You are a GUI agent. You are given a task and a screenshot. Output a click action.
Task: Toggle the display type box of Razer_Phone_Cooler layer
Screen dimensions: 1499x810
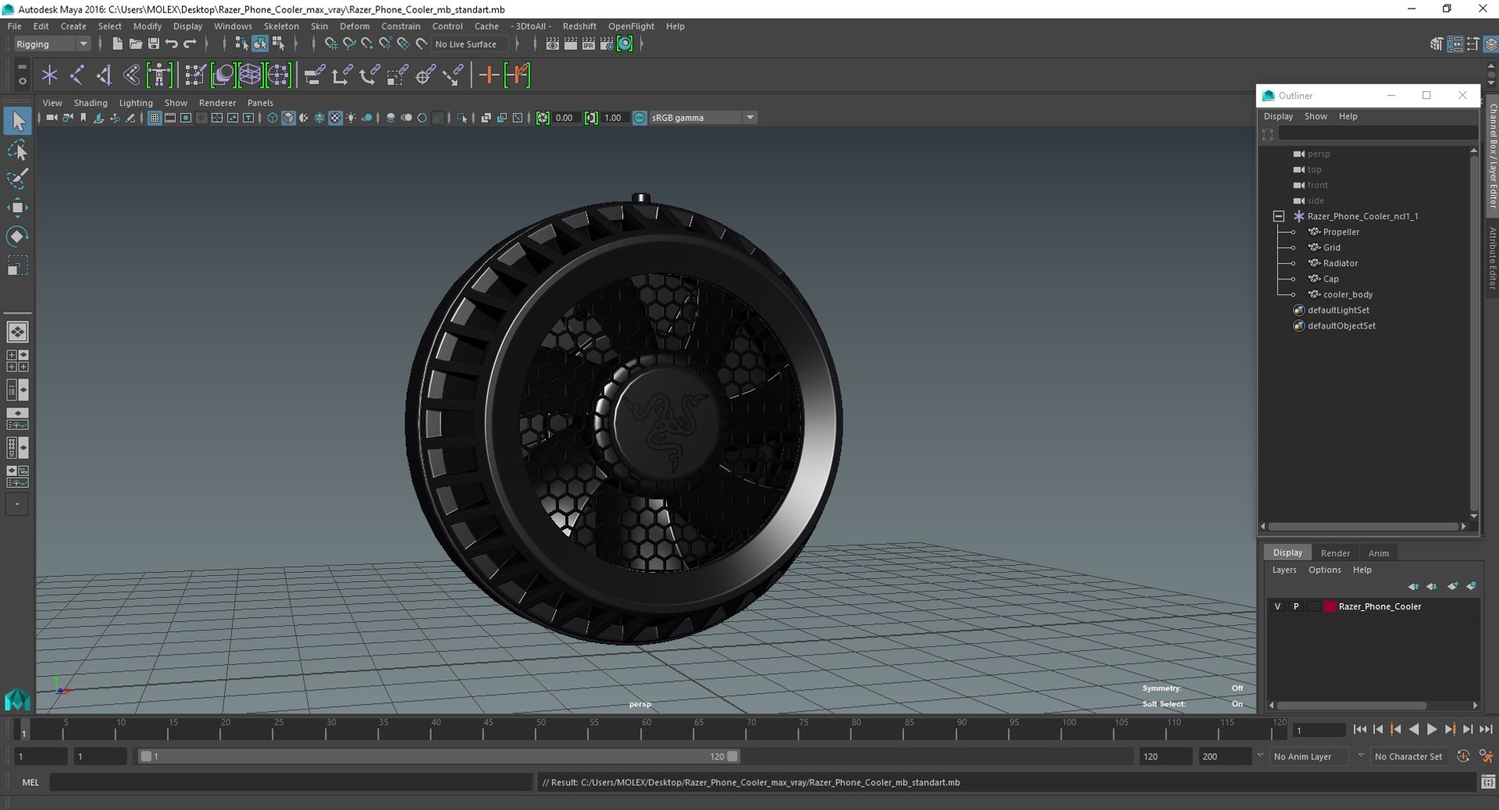pyautogui.click(x=1313, y=606)
